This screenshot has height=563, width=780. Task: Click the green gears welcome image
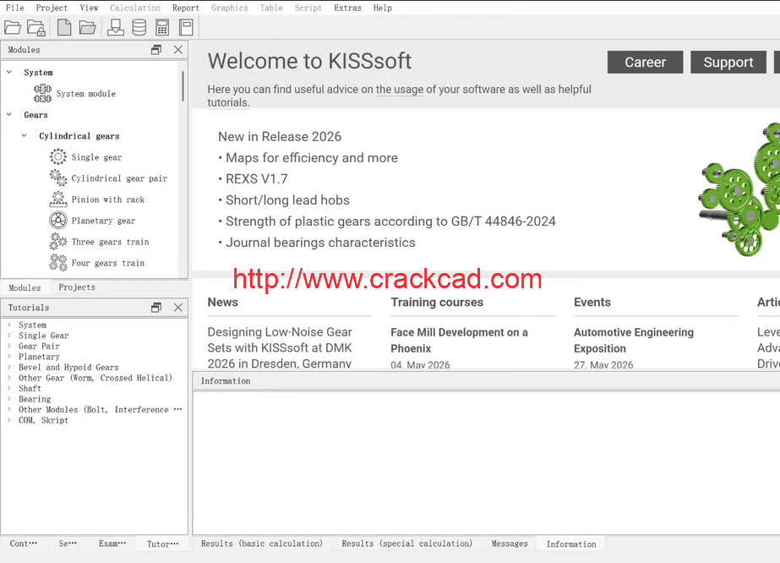[739, 189]
